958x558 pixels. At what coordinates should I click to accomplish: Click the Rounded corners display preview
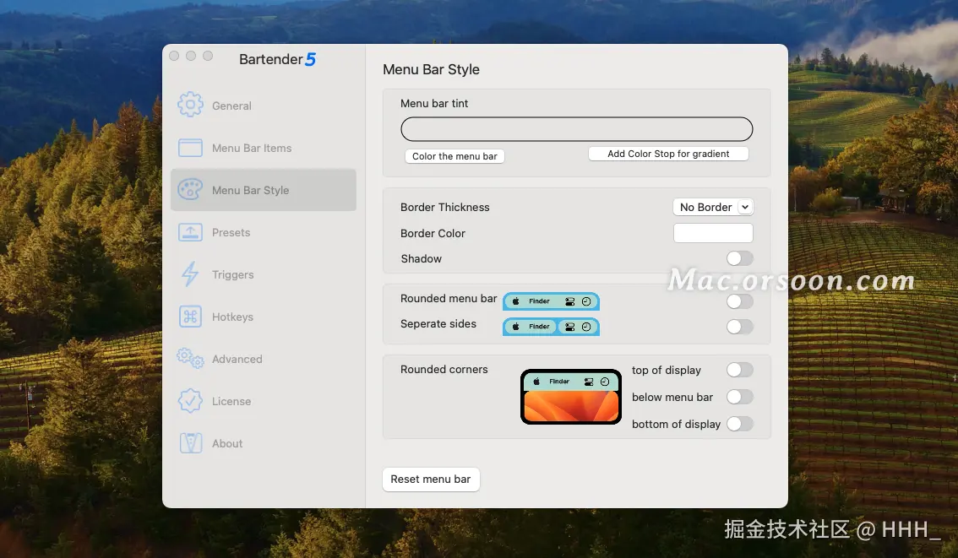coord(570,396)
